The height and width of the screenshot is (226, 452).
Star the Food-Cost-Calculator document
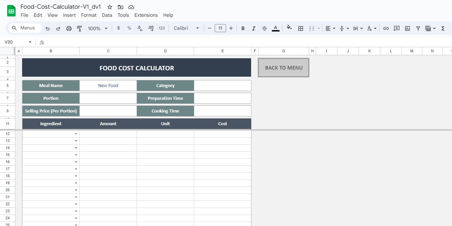point(110,7)
